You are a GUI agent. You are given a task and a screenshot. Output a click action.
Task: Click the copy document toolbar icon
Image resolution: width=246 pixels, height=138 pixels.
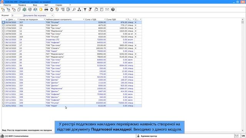[19, 10]
